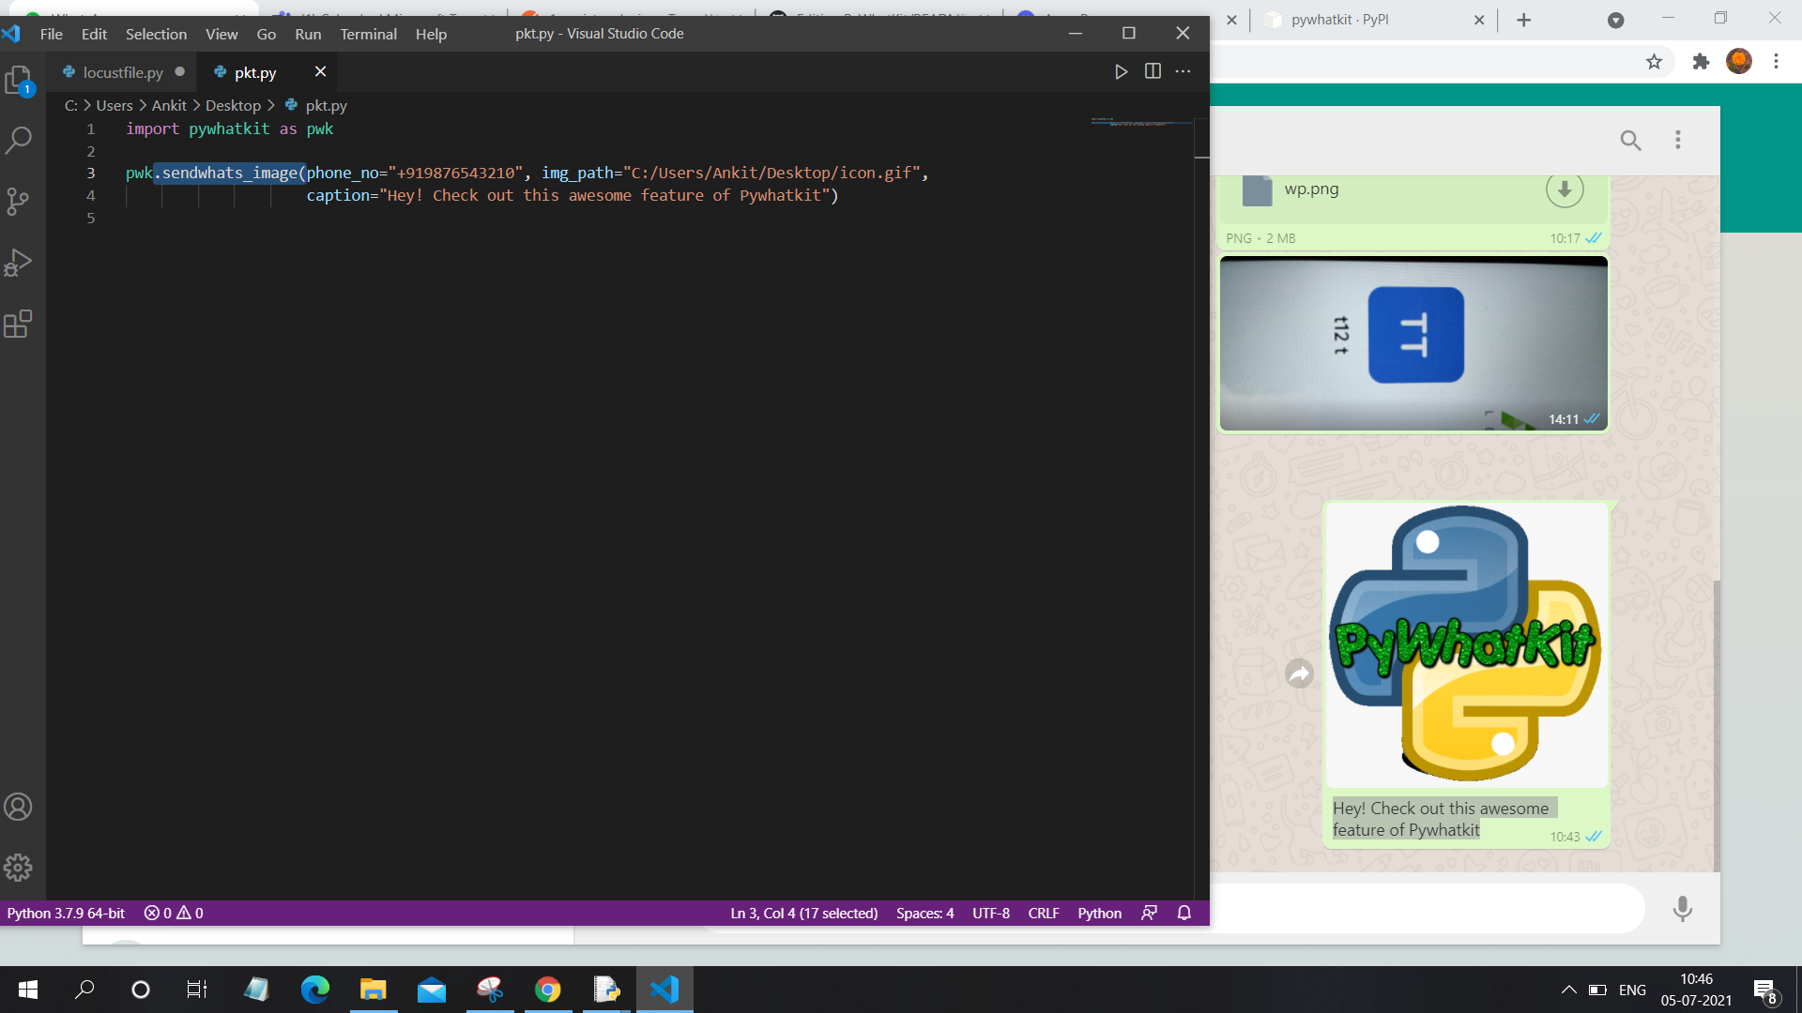The image size is (1802, 1013).
Task: Open the Run and Debug view
Action: [x=19, y=263]
